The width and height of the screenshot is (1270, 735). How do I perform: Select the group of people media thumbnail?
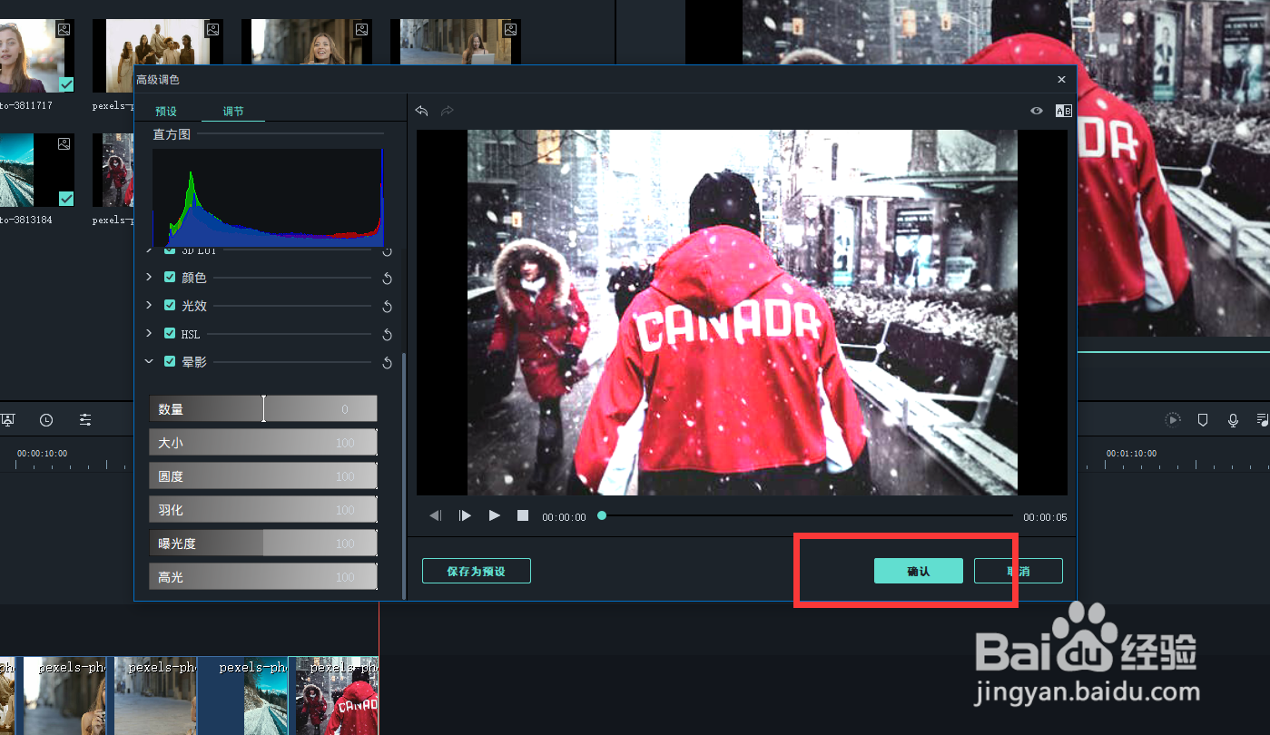(158, 56)
